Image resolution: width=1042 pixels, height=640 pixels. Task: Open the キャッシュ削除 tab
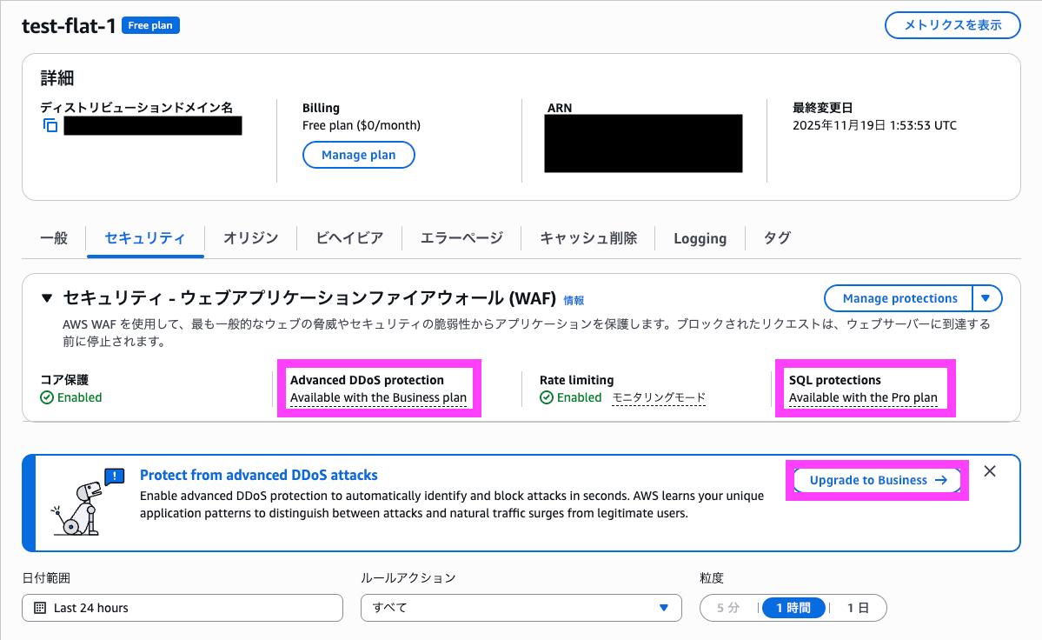click(587, 237)
